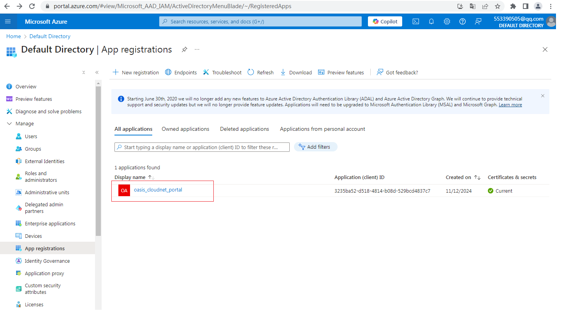Switch to Owned applications tab
This screenshot has height=318, width=563.
coord(185,129)
